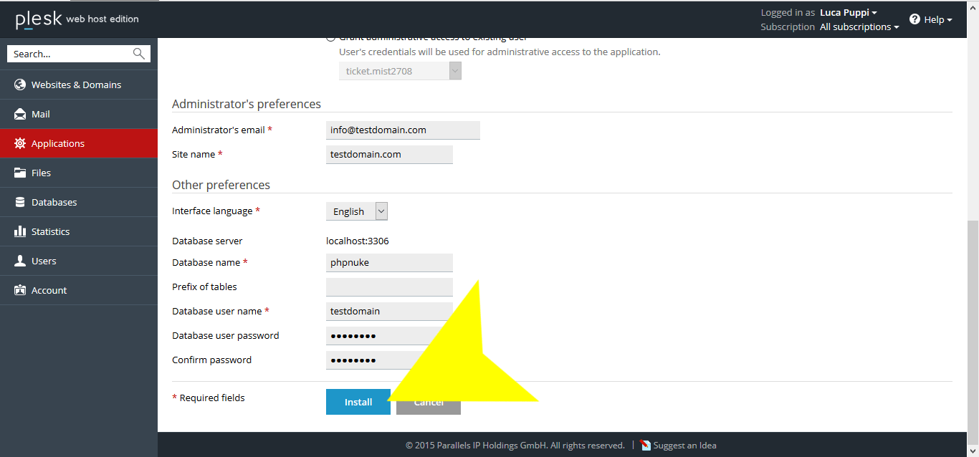Viewport: 979px width, 457px height.
Task: Click the Account badge icon
Action: pos(20,290)
